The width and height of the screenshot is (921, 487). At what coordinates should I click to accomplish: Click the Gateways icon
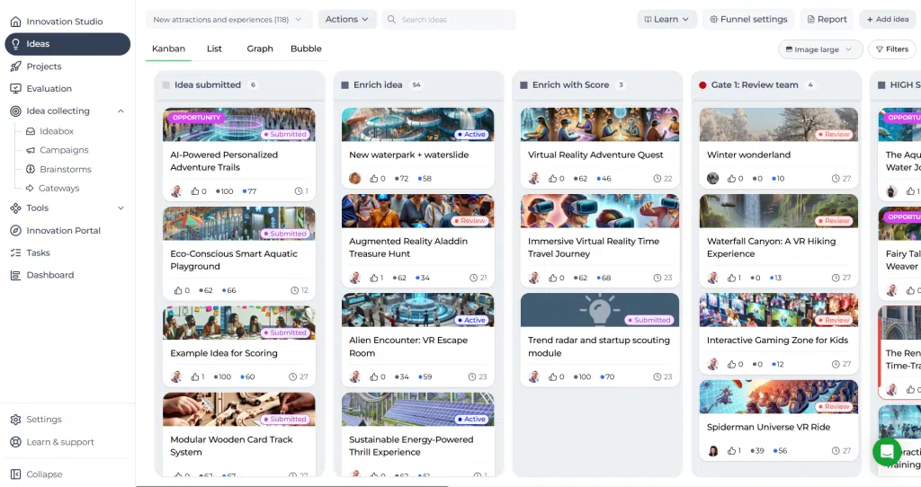coord(31,189)
